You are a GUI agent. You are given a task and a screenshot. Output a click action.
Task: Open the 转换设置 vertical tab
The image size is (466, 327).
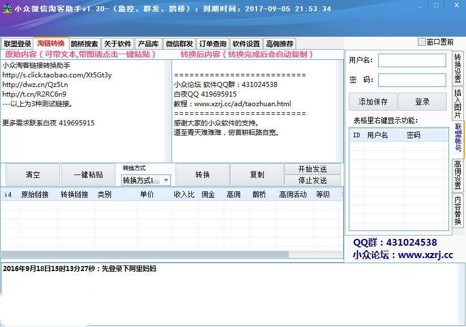pyautogui.click(x=458, y=68)
